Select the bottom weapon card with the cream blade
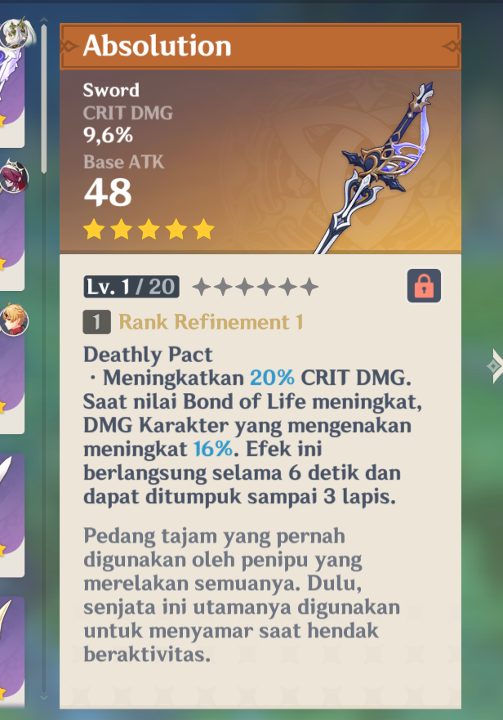Image resolution: width=503 pixels, height=720 pixels. 12,652
